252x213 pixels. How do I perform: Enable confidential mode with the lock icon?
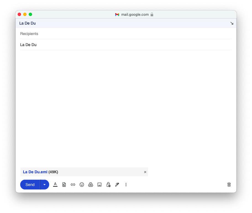[108, 185]
